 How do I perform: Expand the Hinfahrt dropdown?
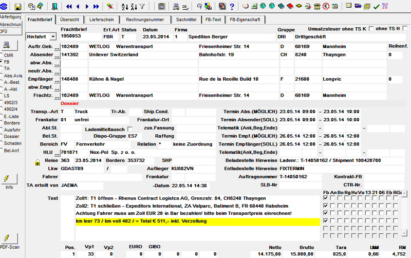pyautogui.click(x=53, y=36)
